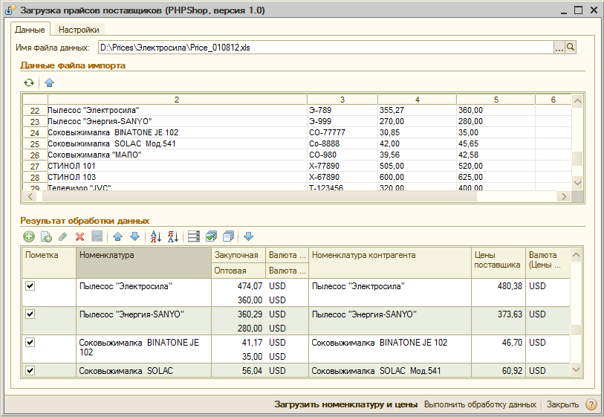Click counterparty item Соковыжималка SOLAC Мод.541
The height and width of the screenshot is (417, 604).
point(390,370)
